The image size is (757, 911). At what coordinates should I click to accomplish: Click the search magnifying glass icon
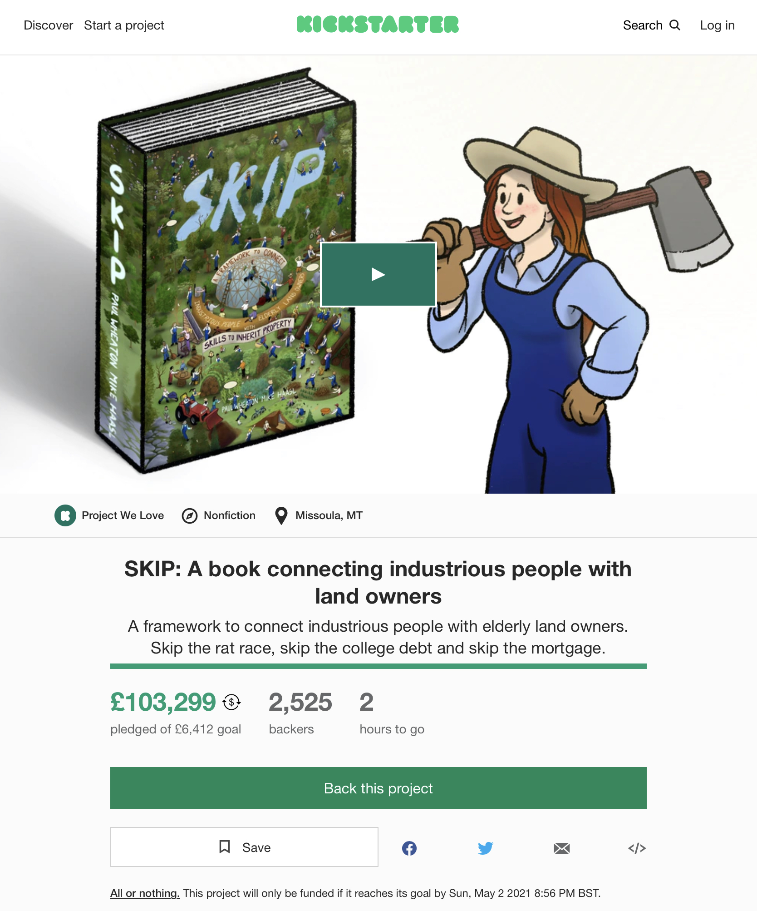coord(675,25)
